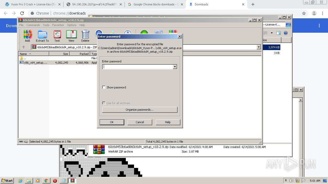The height and width of the screenshot is (184, 328).
Task: Open Windows Explorer from taskbar
Action: click(x=29, y=181)
